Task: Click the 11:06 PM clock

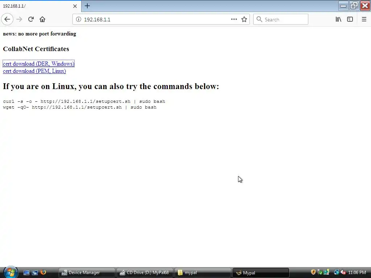Action: (357, 273)
